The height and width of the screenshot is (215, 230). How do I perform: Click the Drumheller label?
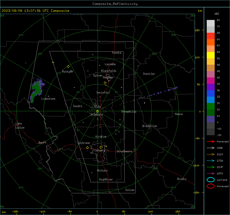150,126
